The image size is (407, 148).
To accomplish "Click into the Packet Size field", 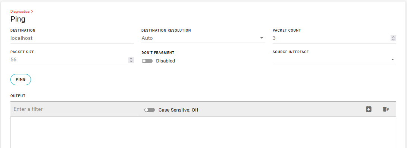I will pyautogui.click(x=69, y=59).
